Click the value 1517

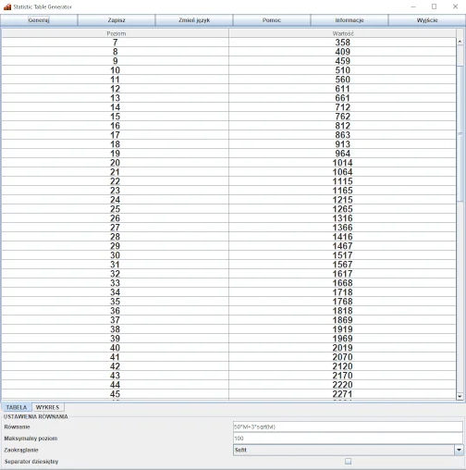click(x=343, y=255)
